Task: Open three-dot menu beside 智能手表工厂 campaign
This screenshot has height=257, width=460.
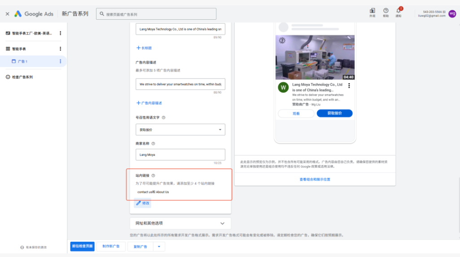Action: 61,33
